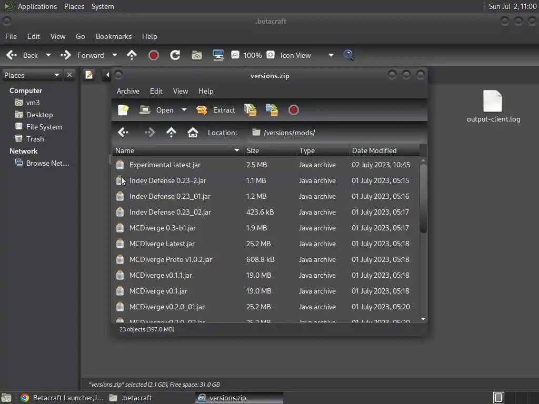Screen dimensions: 539x404
Task: Go back in the archive location bar
Action: pyautogui.click(x=123, y=132)
